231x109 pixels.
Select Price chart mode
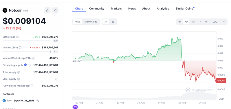(77, 22)
